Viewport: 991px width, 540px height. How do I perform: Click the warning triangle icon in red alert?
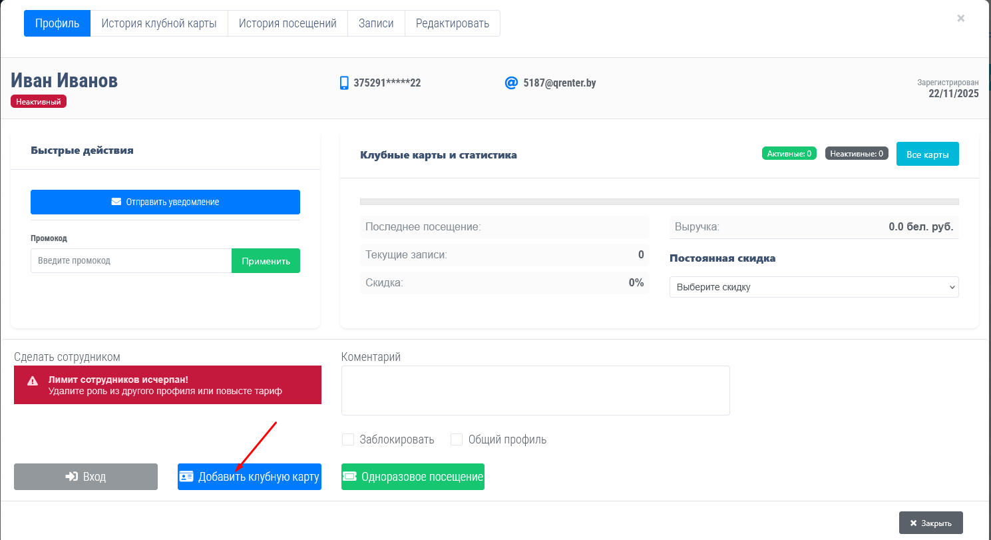33,381
